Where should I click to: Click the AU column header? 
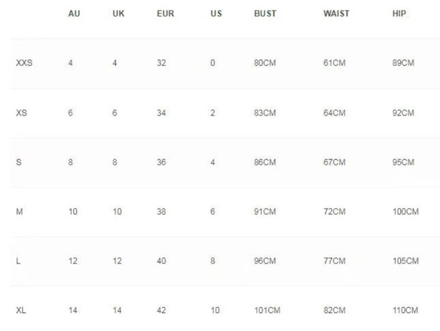pyautogui.click(x=74, y=14)
